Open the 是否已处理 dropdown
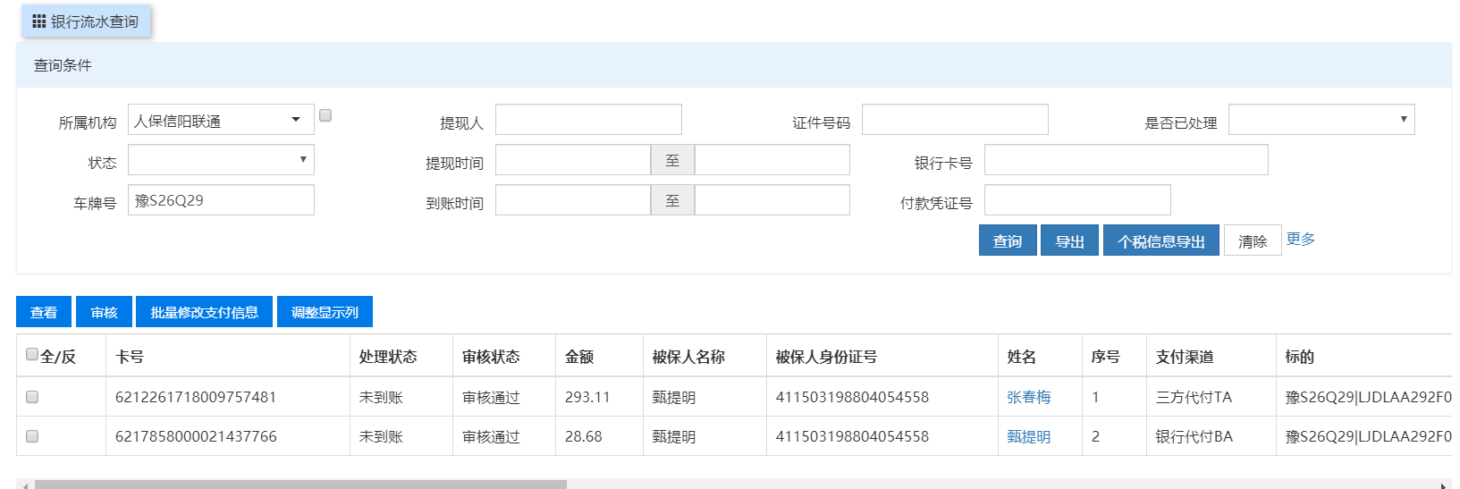The height and width of the screenshot is (489, 1460). [x=1321, y=120]
